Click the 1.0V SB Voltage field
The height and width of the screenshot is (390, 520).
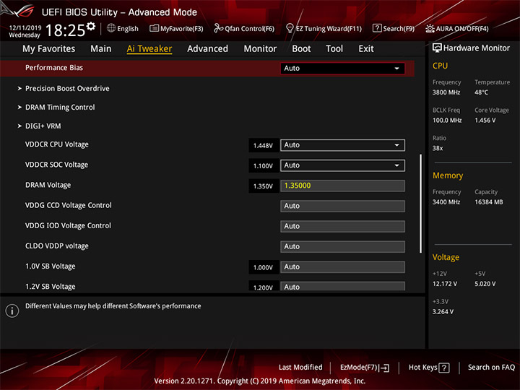coord(342,266)
